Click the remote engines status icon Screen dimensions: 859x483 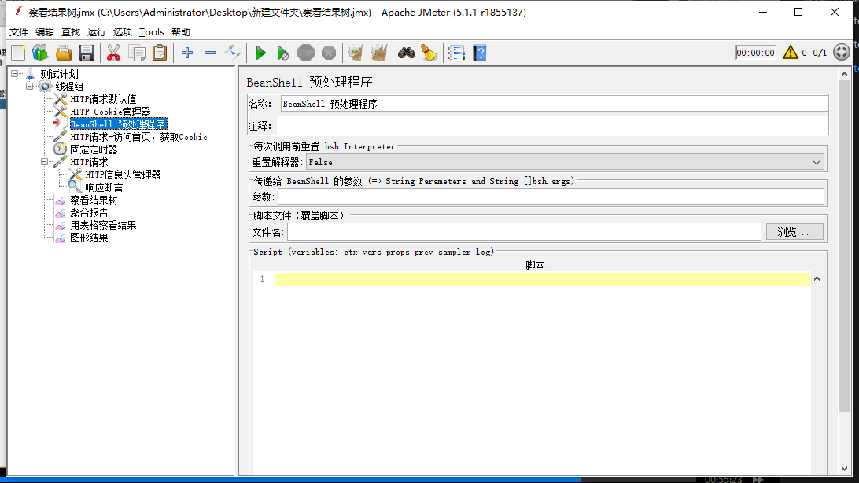click(842, 53)
